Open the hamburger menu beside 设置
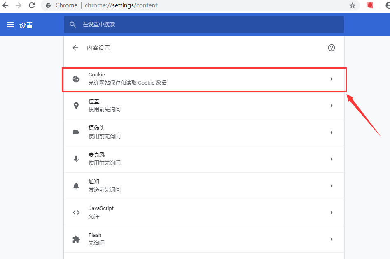 10,25
